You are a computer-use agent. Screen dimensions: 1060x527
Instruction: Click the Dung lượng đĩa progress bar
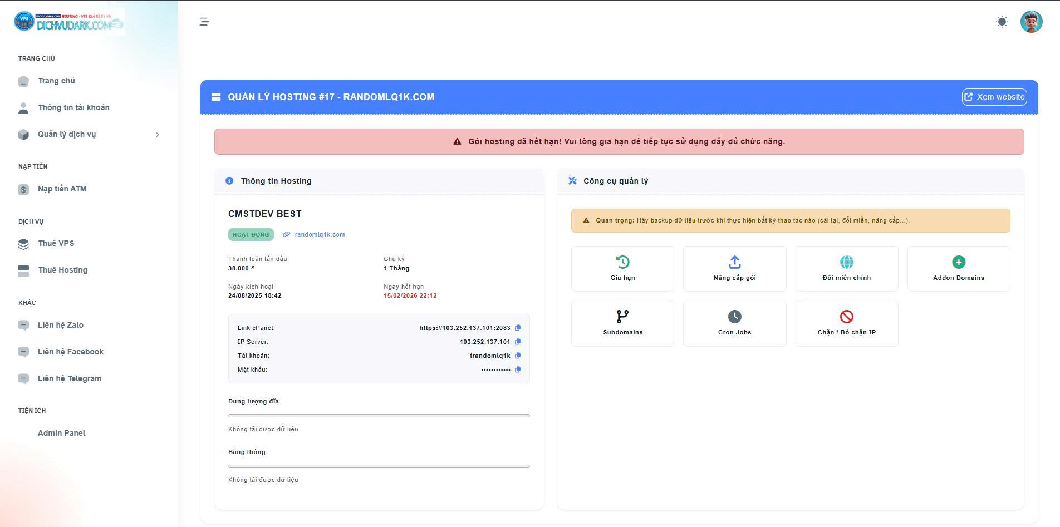coord(379,416)
